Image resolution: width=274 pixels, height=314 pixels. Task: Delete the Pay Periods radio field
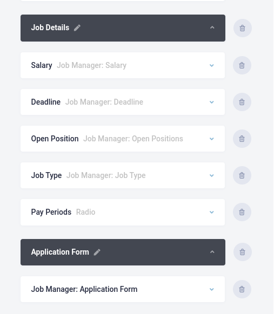[x=242, y=212]
